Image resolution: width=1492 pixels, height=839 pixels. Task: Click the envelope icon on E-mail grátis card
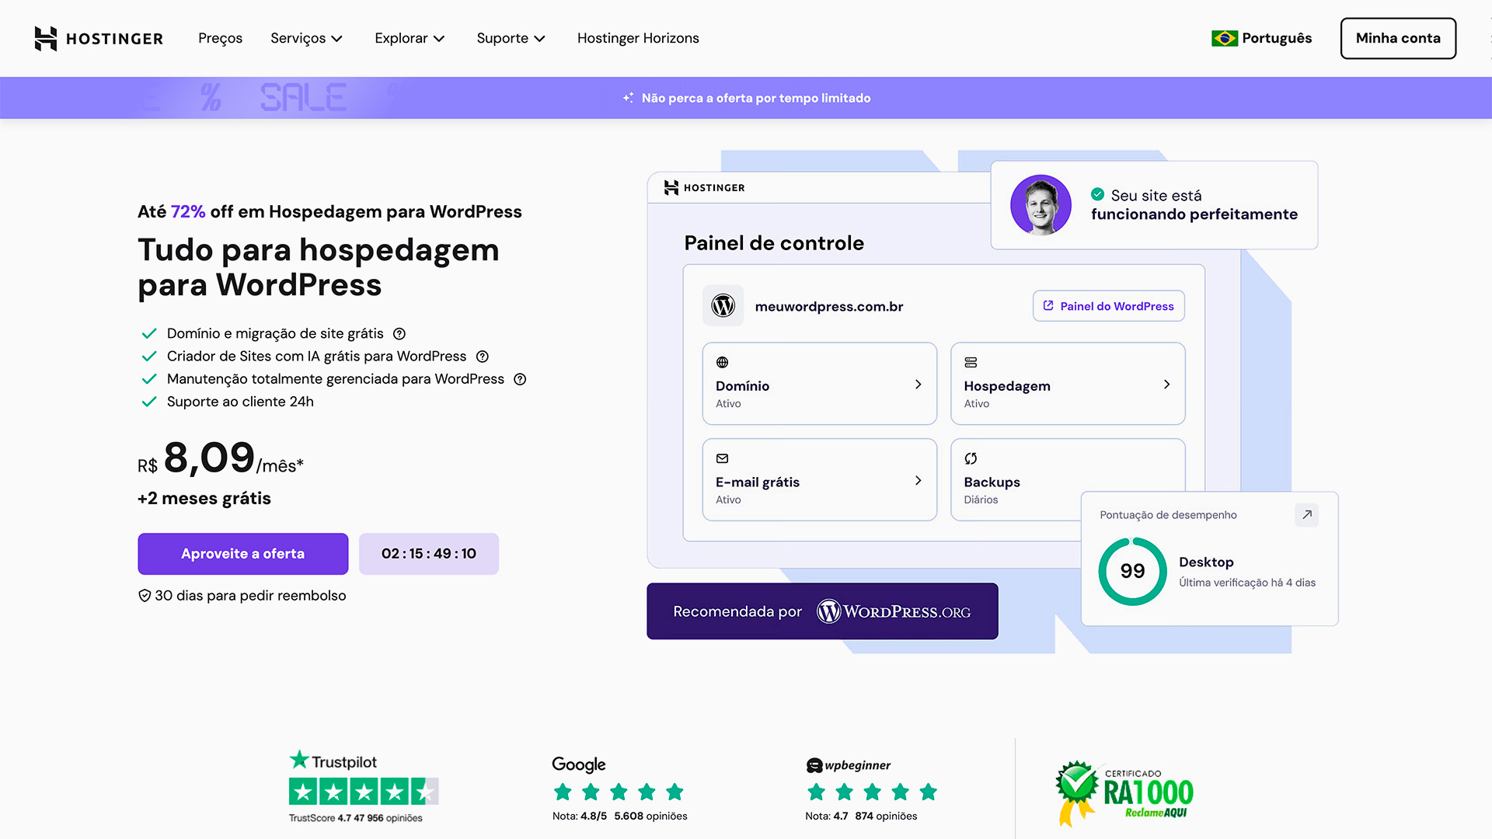(x=722, y=459)
